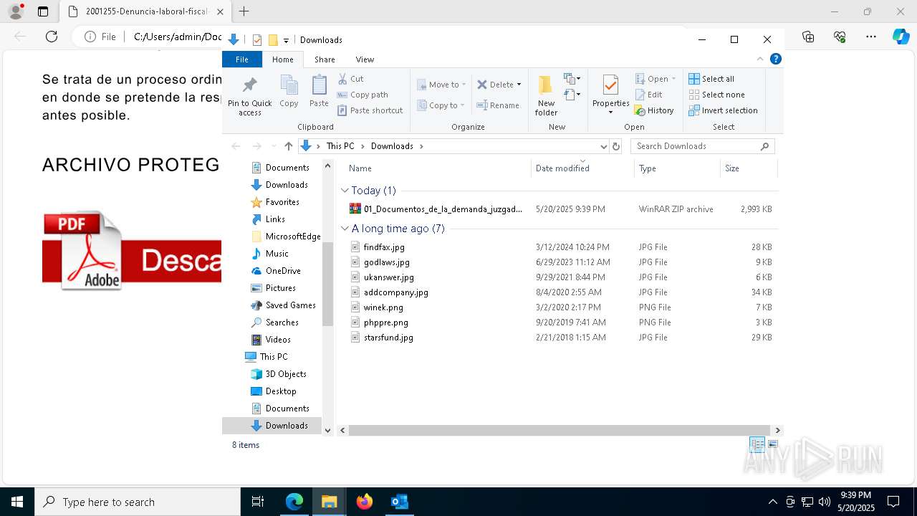Minimize the ribbon with chevron
The width and height of the screenshot is (917, 516).
point(760,59)
